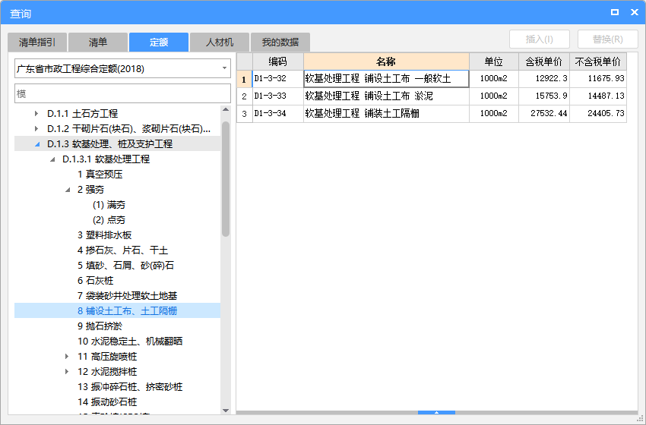The width and height of the screenshot is (646, 425).
Task: Select tree item D.1.3 软基处理、桩及支护工程
Action: (109, 144)
